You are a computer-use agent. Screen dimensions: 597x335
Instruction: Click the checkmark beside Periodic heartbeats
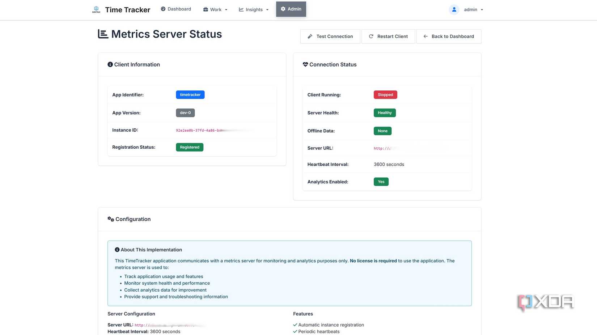point(295,331)
